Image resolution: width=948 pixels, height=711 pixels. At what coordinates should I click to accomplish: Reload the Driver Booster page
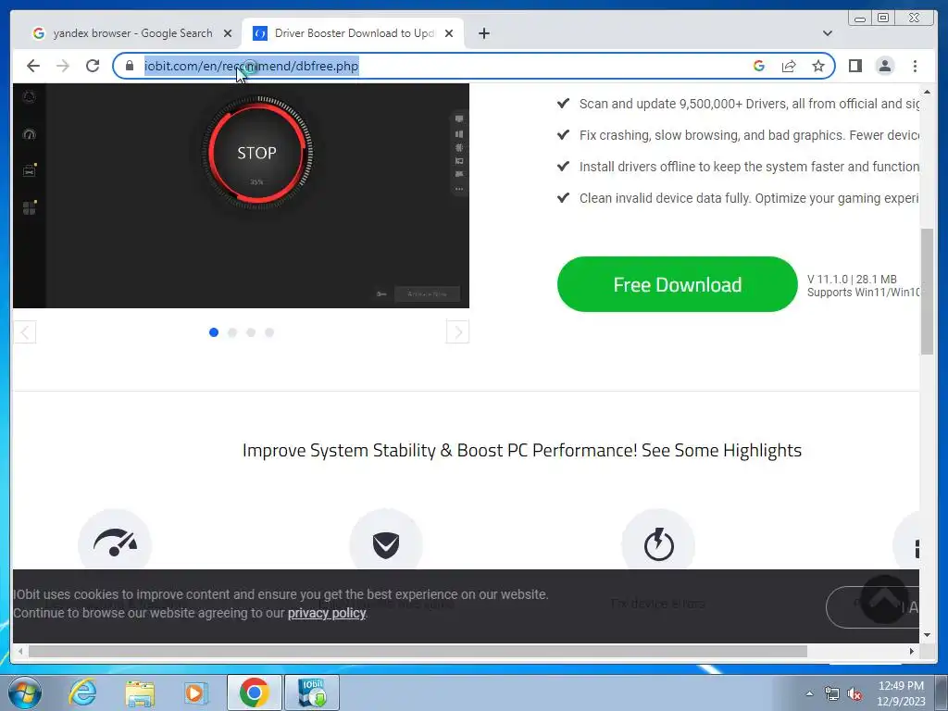93,66
